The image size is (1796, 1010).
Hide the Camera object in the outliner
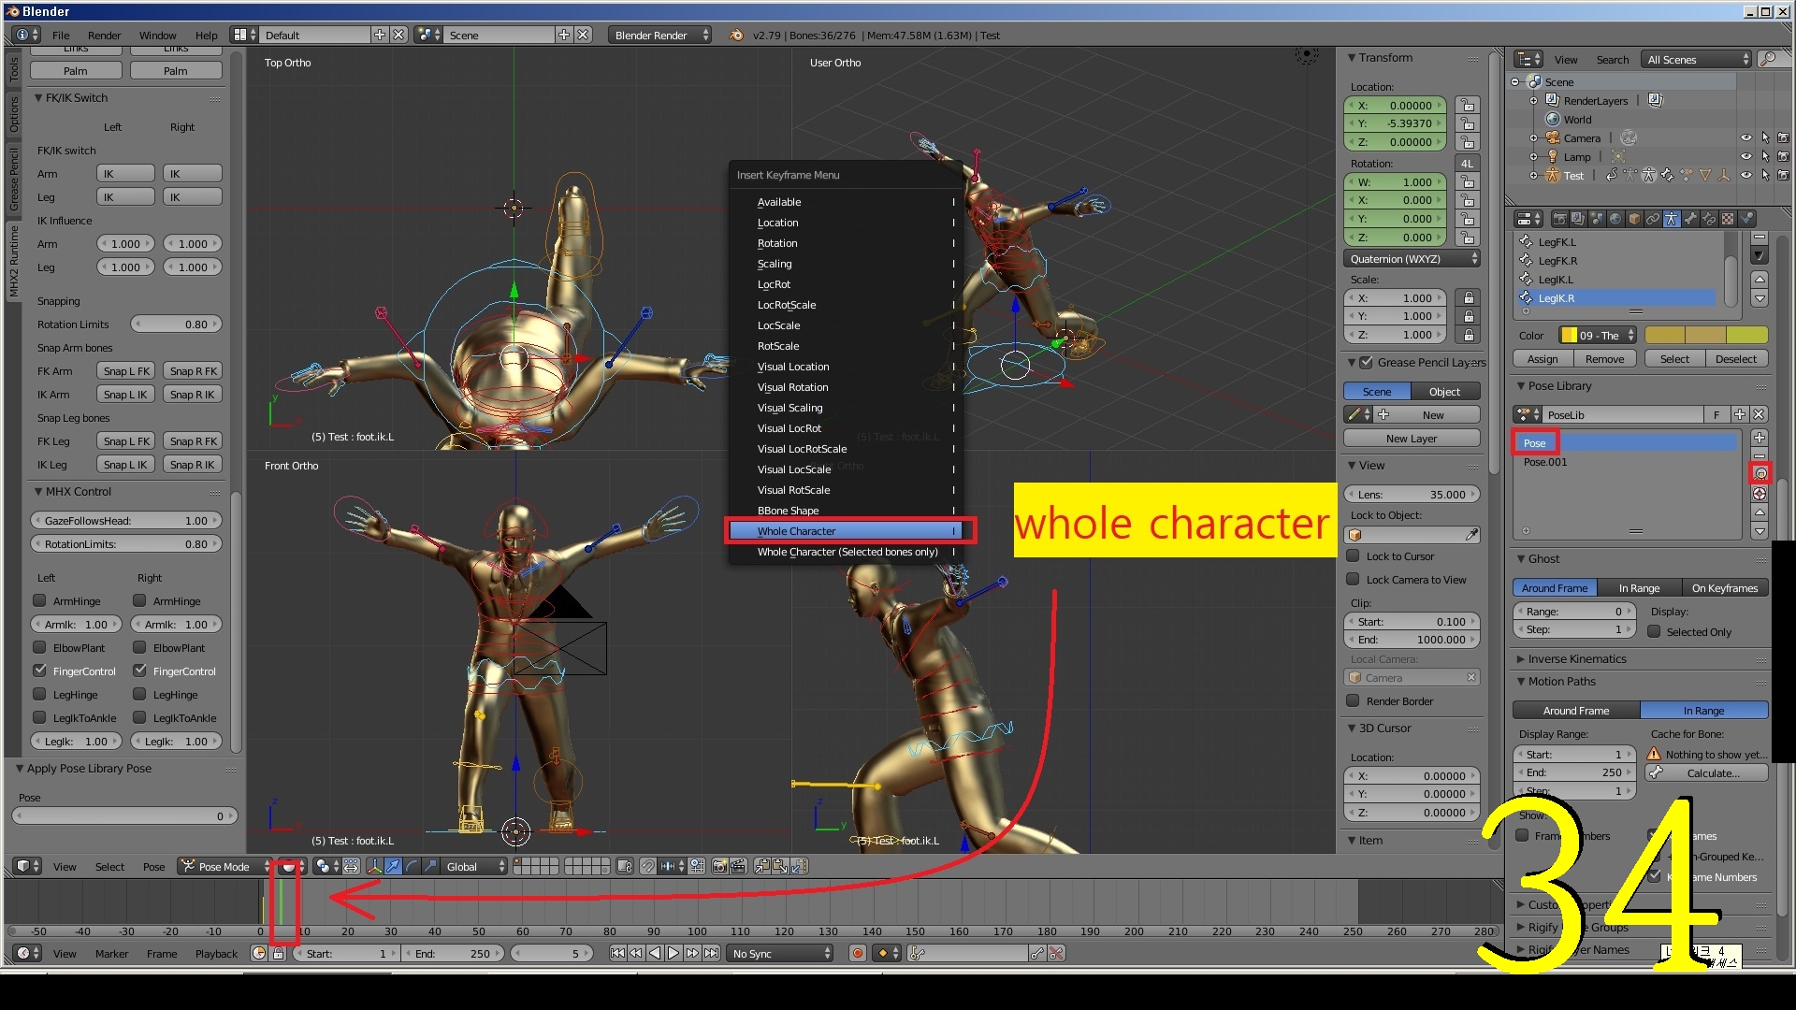pyautogui.click(x=1745, y=137)
